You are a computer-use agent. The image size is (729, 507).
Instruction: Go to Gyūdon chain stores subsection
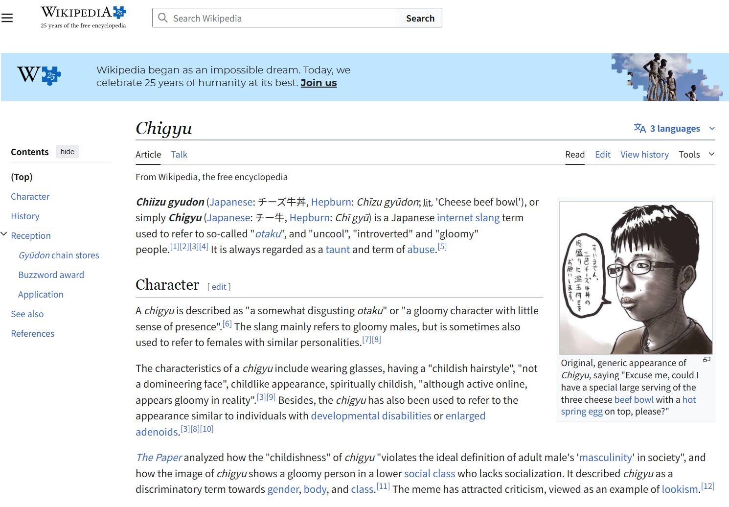point(59,255)
